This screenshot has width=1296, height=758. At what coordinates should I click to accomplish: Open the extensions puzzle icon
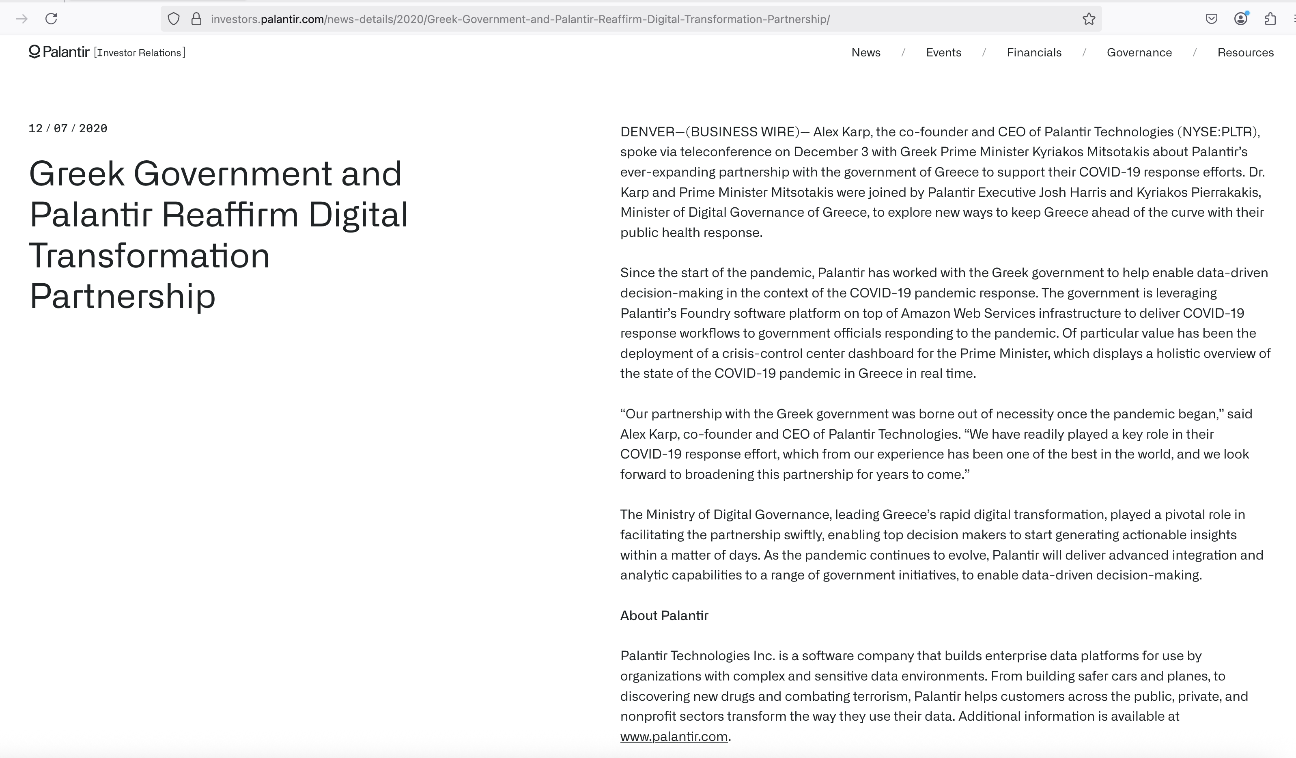1270,19
